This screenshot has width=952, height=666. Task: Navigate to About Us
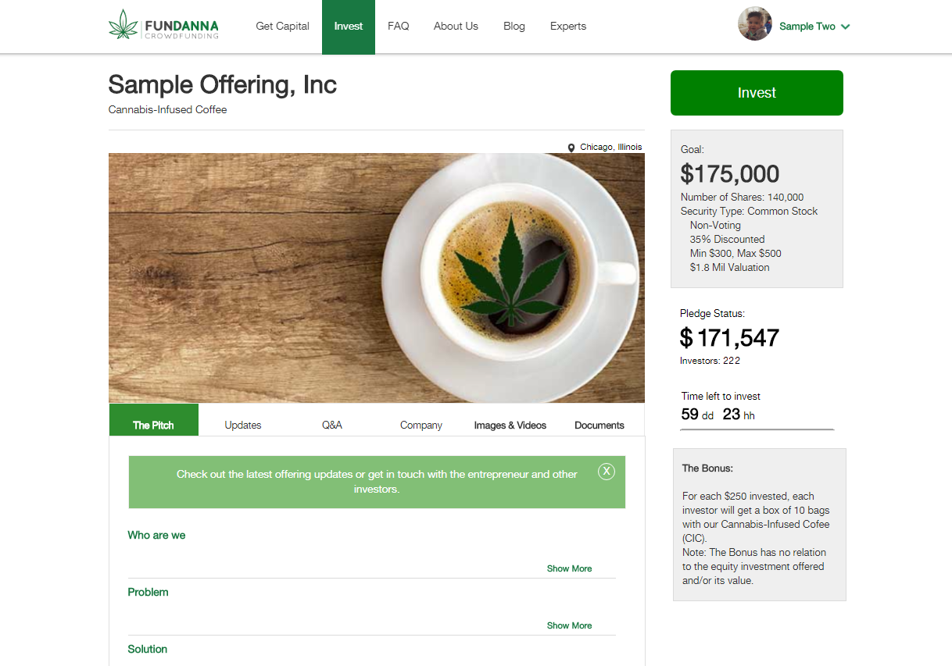[456, 26]
